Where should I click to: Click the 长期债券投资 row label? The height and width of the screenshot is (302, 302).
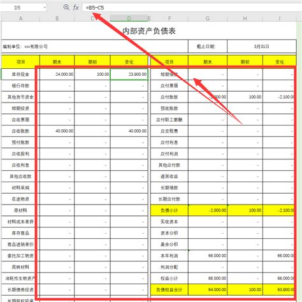point(20,290)
